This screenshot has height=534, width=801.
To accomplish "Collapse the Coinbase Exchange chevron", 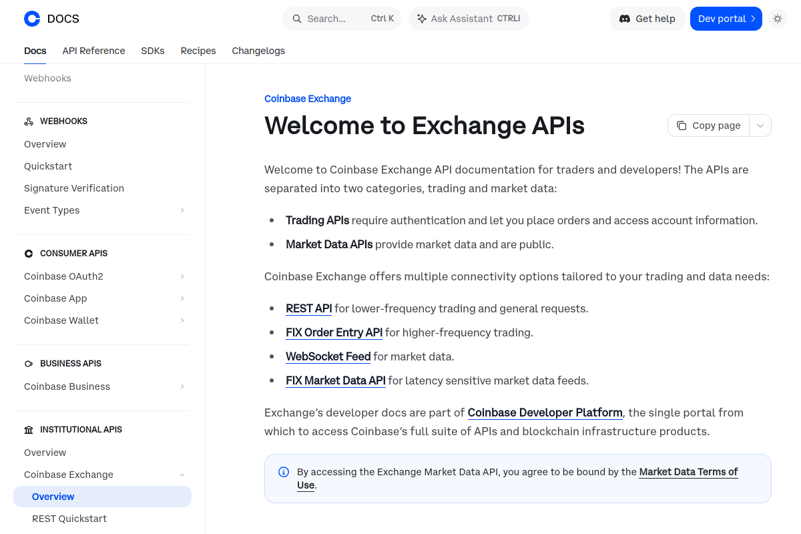I will point(182,475).
